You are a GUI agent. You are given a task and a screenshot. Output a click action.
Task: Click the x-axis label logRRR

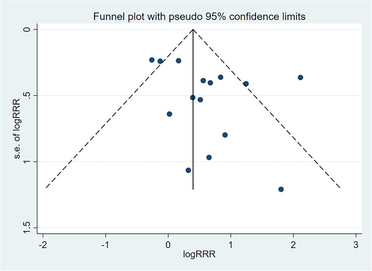click(x=199, y=256)
